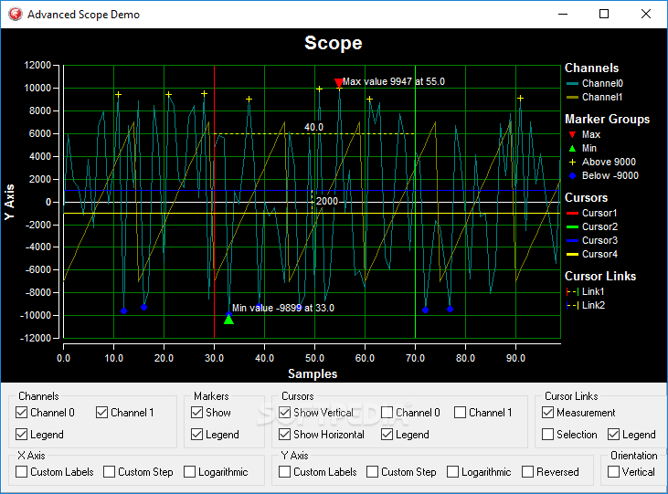
Task: Click the green Min marker triangle on chart
Action: (228, 320)
